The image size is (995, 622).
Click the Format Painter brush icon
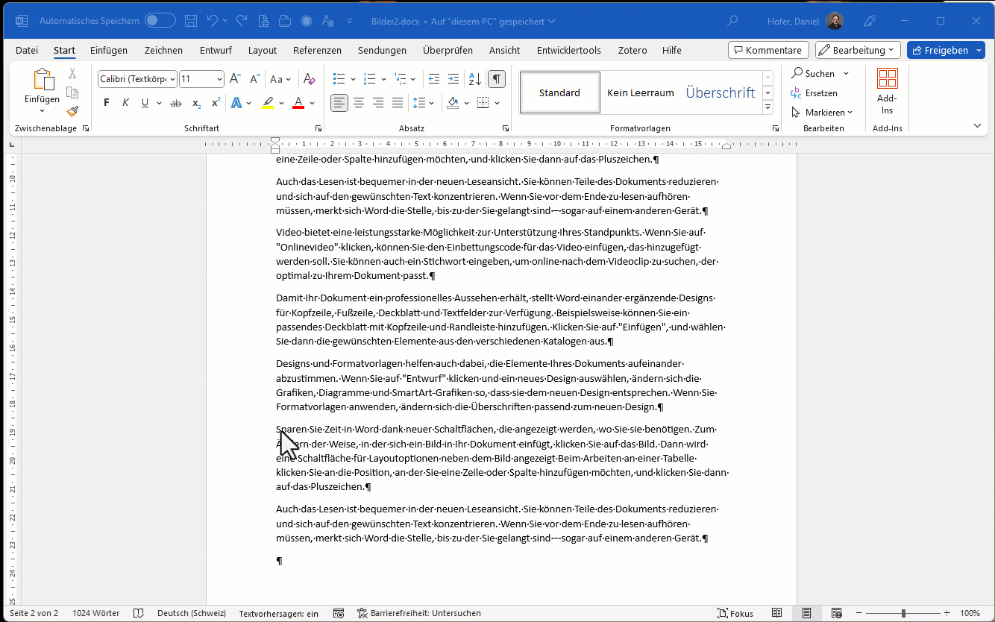72,112
